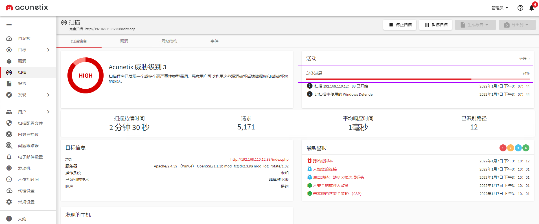Click the Apache/2.4.39 server info text
The image size is (539, 224).
pyautogui.click(x=221, y=166)
